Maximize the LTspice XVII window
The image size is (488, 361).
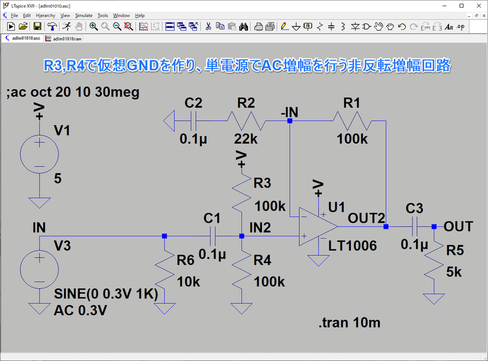pos(461,6)
